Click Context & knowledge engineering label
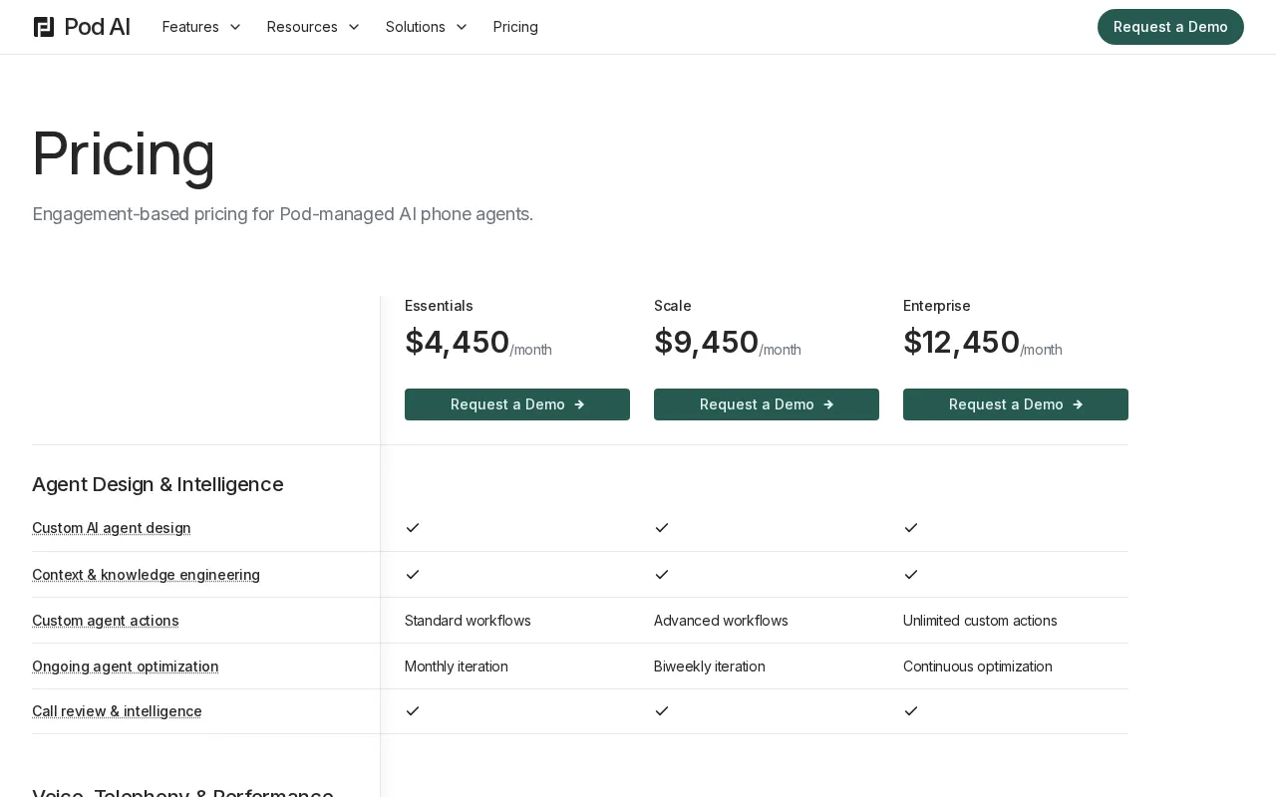 [x=146, y=575]
